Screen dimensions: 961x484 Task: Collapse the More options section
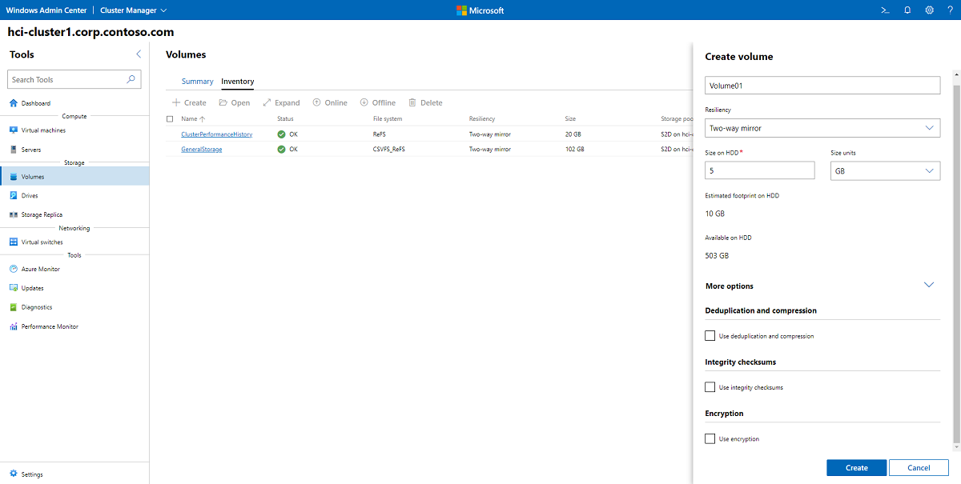tap(929, 285)
